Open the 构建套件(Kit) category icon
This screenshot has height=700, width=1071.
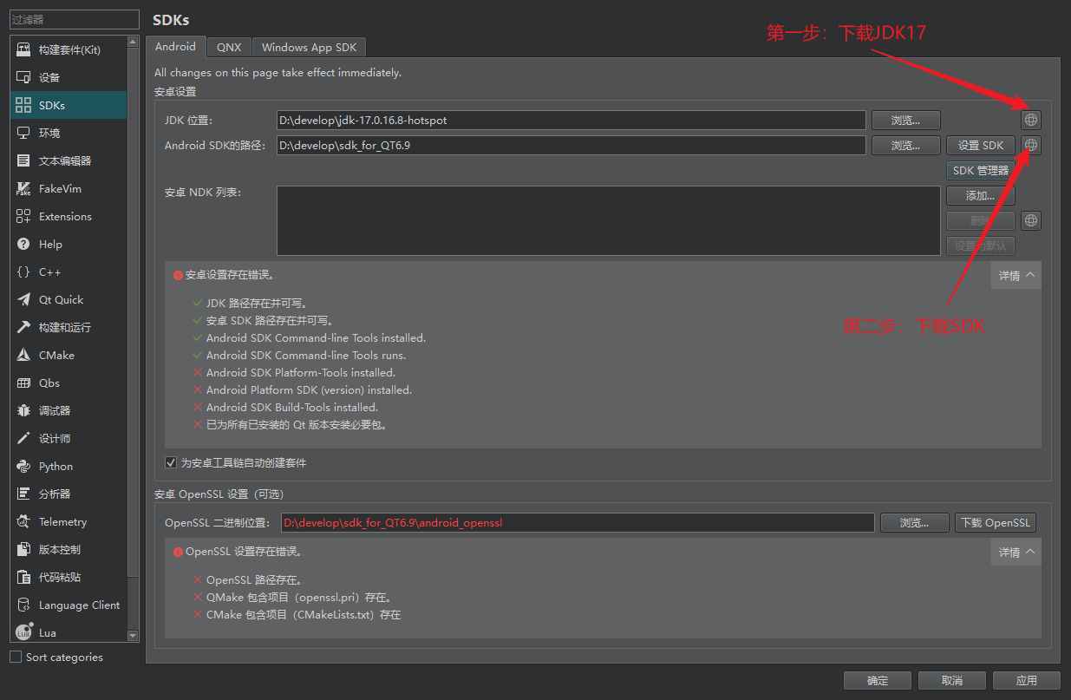point(23,49)
